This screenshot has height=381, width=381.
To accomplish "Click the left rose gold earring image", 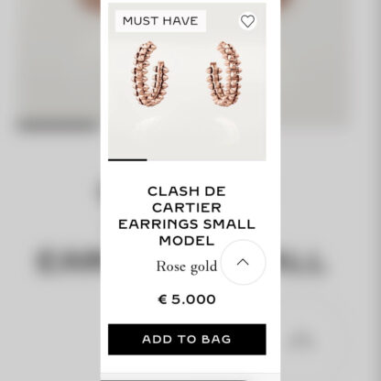I will [x=149, y=74].
